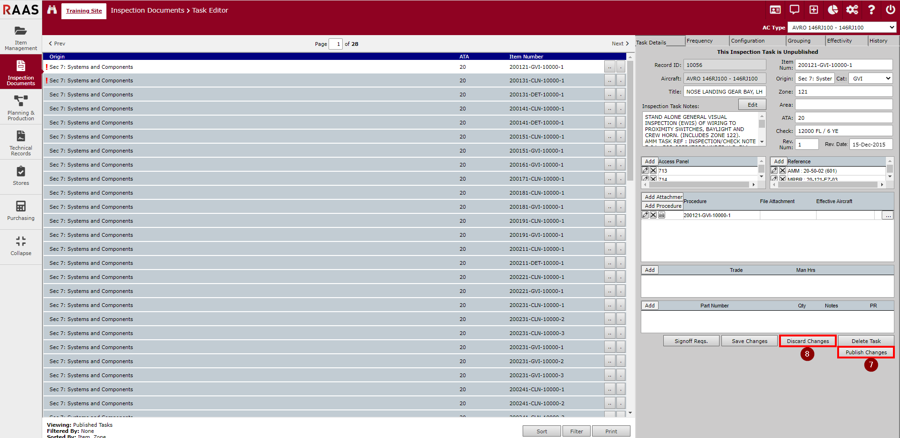Click the question mark help icon
900x438 pixels.
(871, 10)
